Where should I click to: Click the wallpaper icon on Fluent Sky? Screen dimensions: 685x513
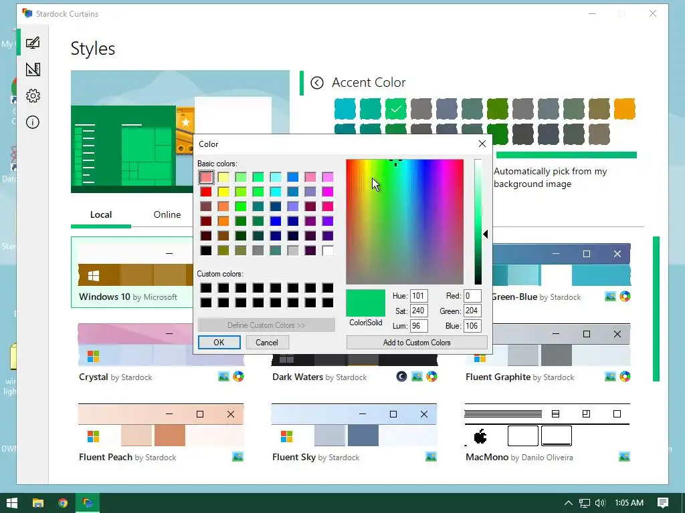(x=431, y=457)
